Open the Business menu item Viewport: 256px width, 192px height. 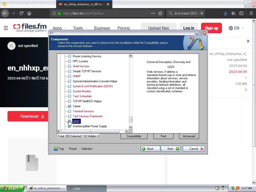pos(102,28)
